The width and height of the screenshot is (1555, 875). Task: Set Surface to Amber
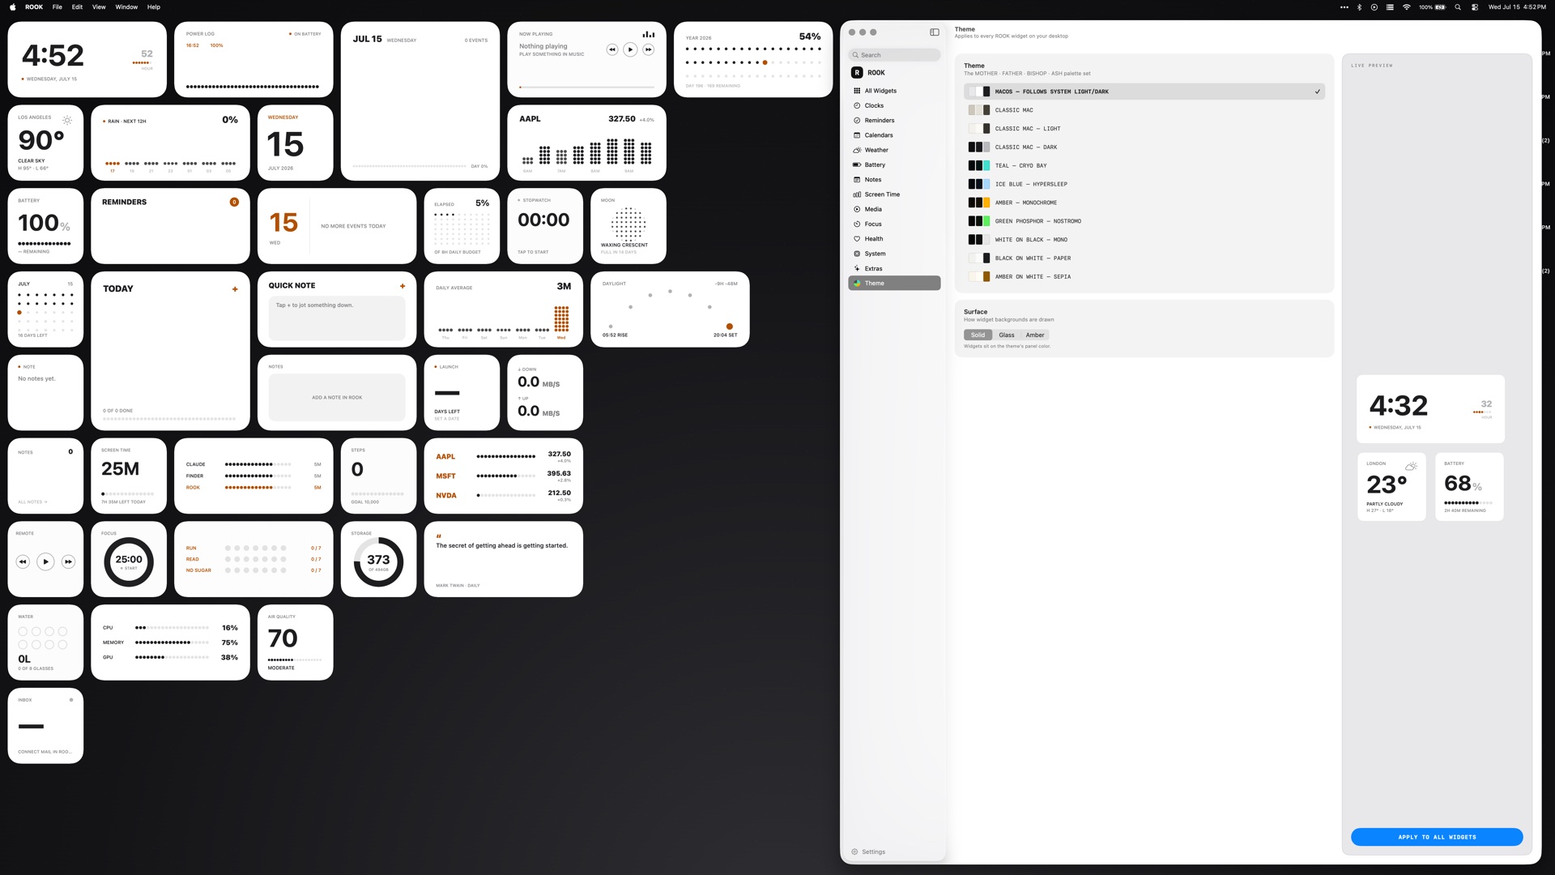(x=1035, y=335)
